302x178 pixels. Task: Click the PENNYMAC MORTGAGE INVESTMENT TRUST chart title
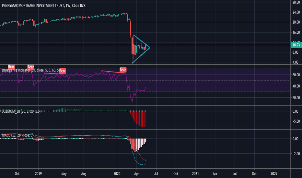click(x=43, y=6)
